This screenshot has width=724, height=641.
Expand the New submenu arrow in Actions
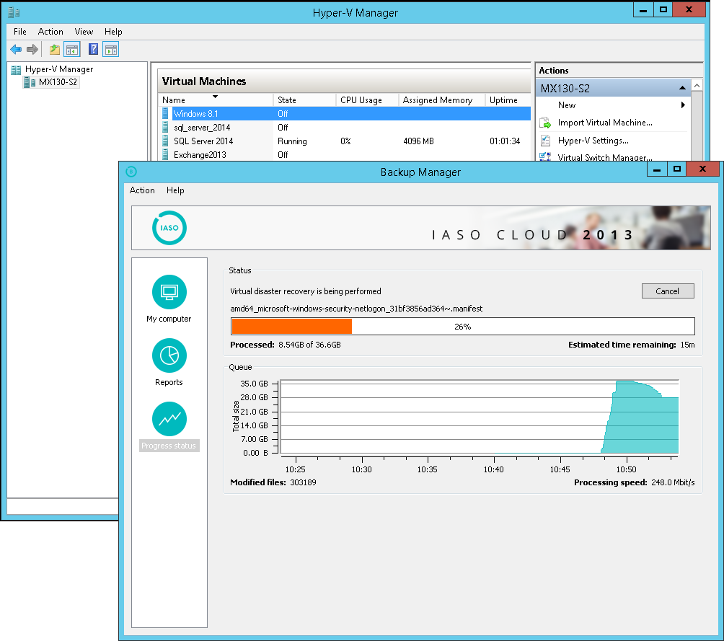[683, 105]
